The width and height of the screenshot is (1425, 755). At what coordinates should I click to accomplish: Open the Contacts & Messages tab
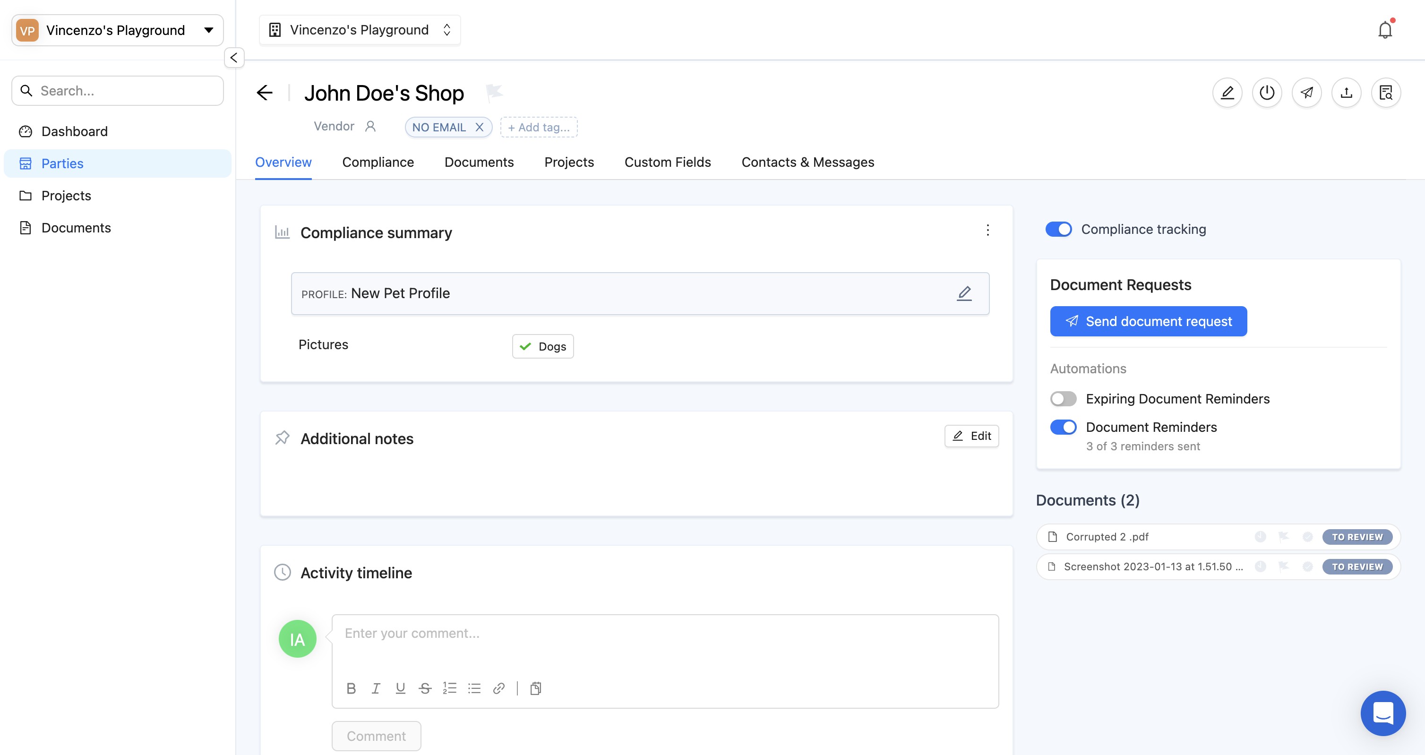[x=807, y=162]
